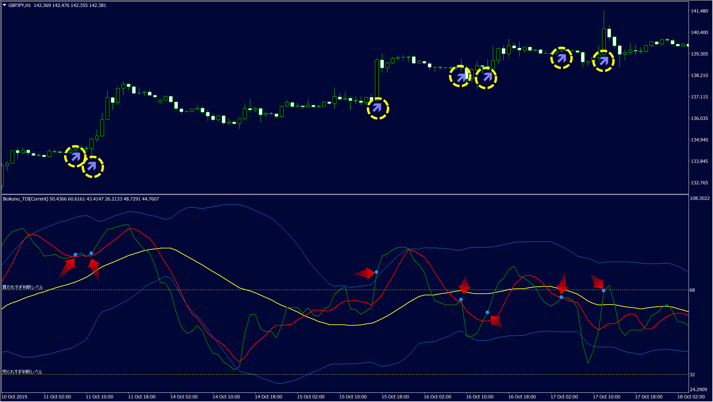Click the 15 Oct 10:00 label on the time axis
This screenshot has width=713, height=402.
353,397
